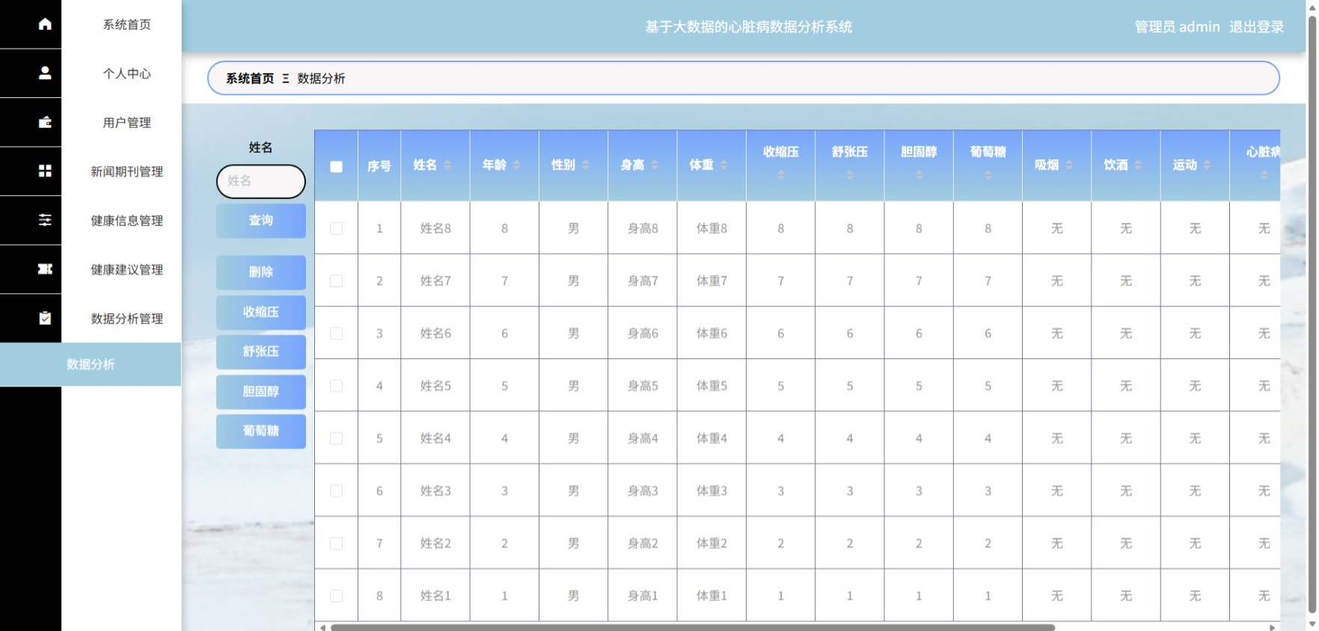
Task: Click the page's vertical scrollbar thumb
Action: click(1312, 314)
